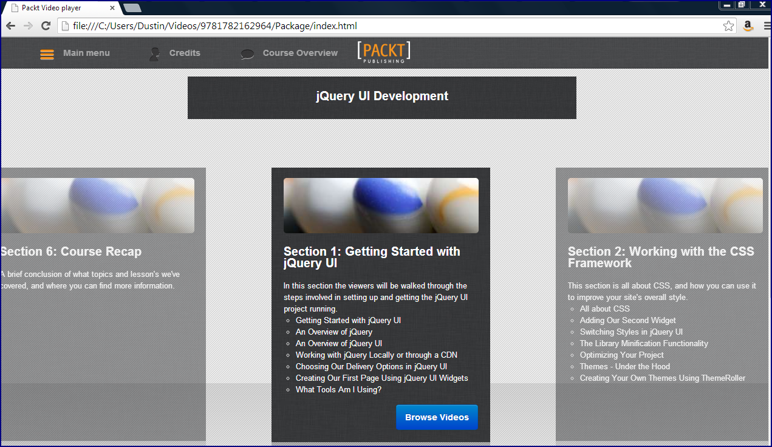Select Section 6: Course Recap heading
Screen dimensions: 772x447
71,251
